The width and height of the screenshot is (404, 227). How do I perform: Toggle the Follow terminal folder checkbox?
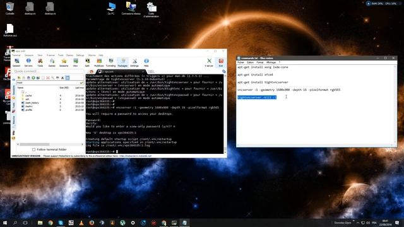(x=33, y=149)
